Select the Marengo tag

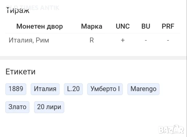[x=143, y=89]
